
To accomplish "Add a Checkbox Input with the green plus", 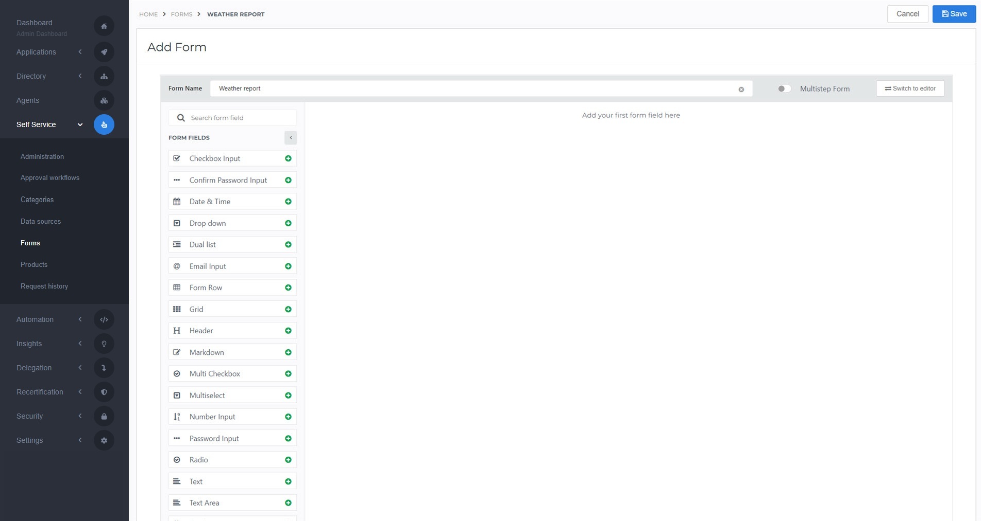I will [288, 158].
